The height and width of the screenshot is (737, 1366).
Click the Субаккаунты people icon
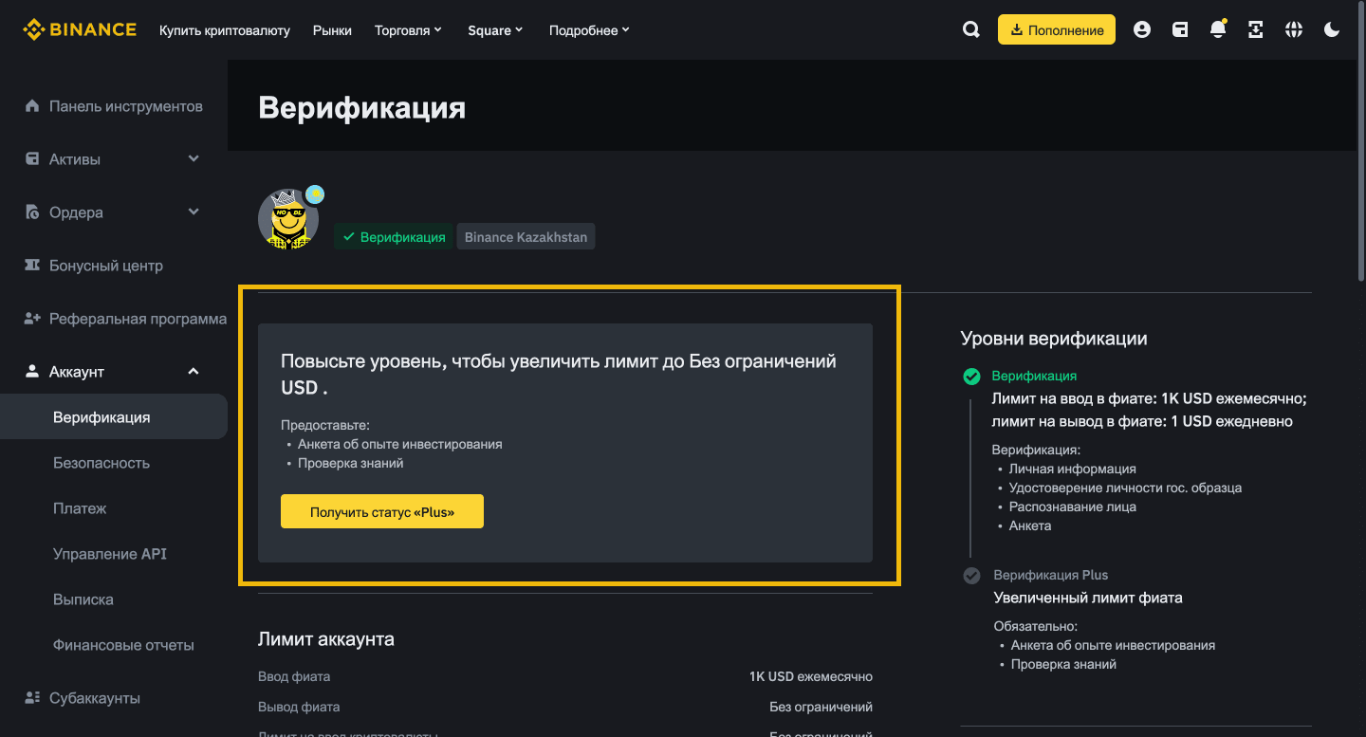(x=32, y=697)
